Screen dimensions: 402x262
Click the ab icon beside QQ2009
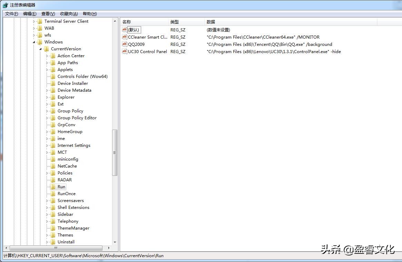(124, 44)
